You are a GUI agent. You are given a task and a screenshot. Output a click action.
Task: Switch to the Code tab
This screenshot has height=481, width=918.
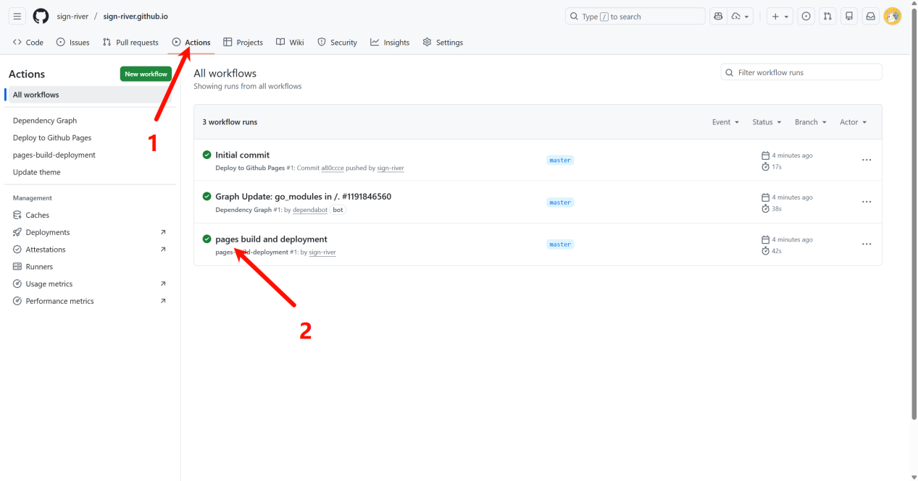coord(28,43)
